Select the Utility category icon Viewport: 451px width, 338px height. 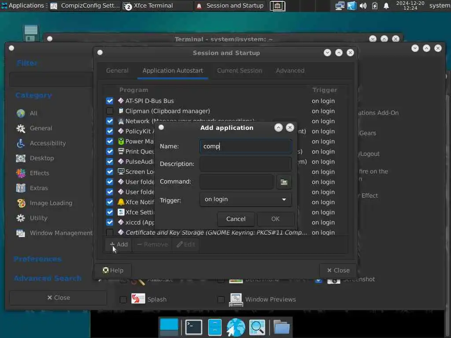pos(21,218)
